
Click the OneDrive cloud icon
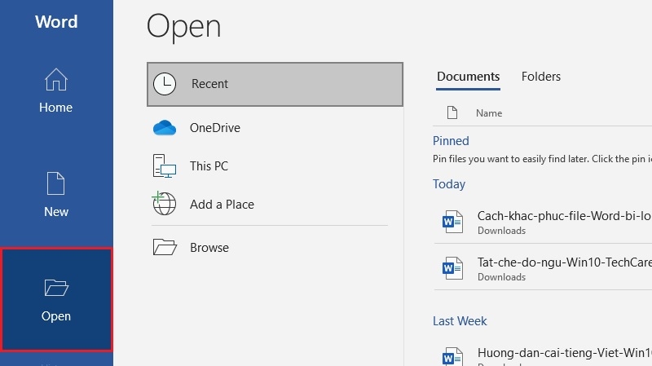(165, 128)
